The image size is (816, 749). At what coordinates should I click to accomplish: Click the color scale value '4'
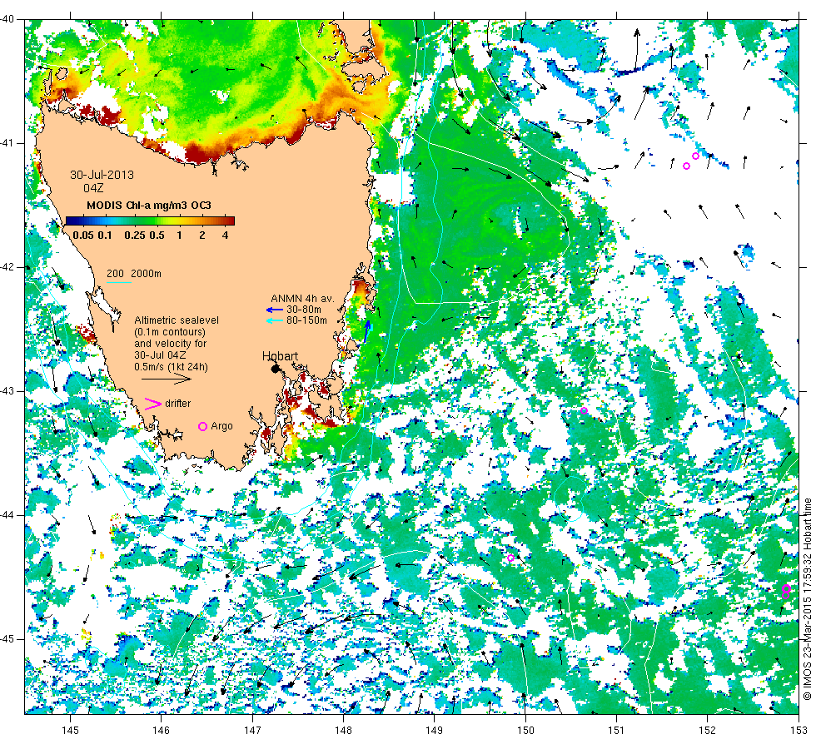coord(226,235)
